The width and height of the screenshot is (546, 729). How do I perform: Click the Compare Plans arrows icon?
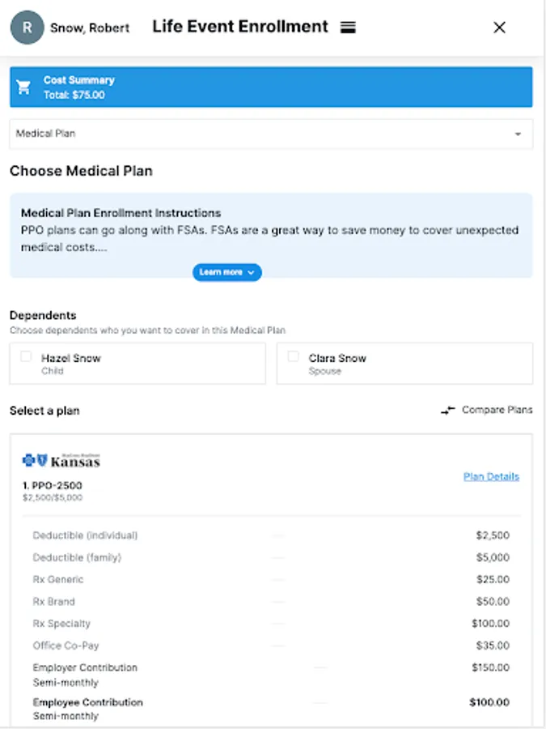[448, 411]
